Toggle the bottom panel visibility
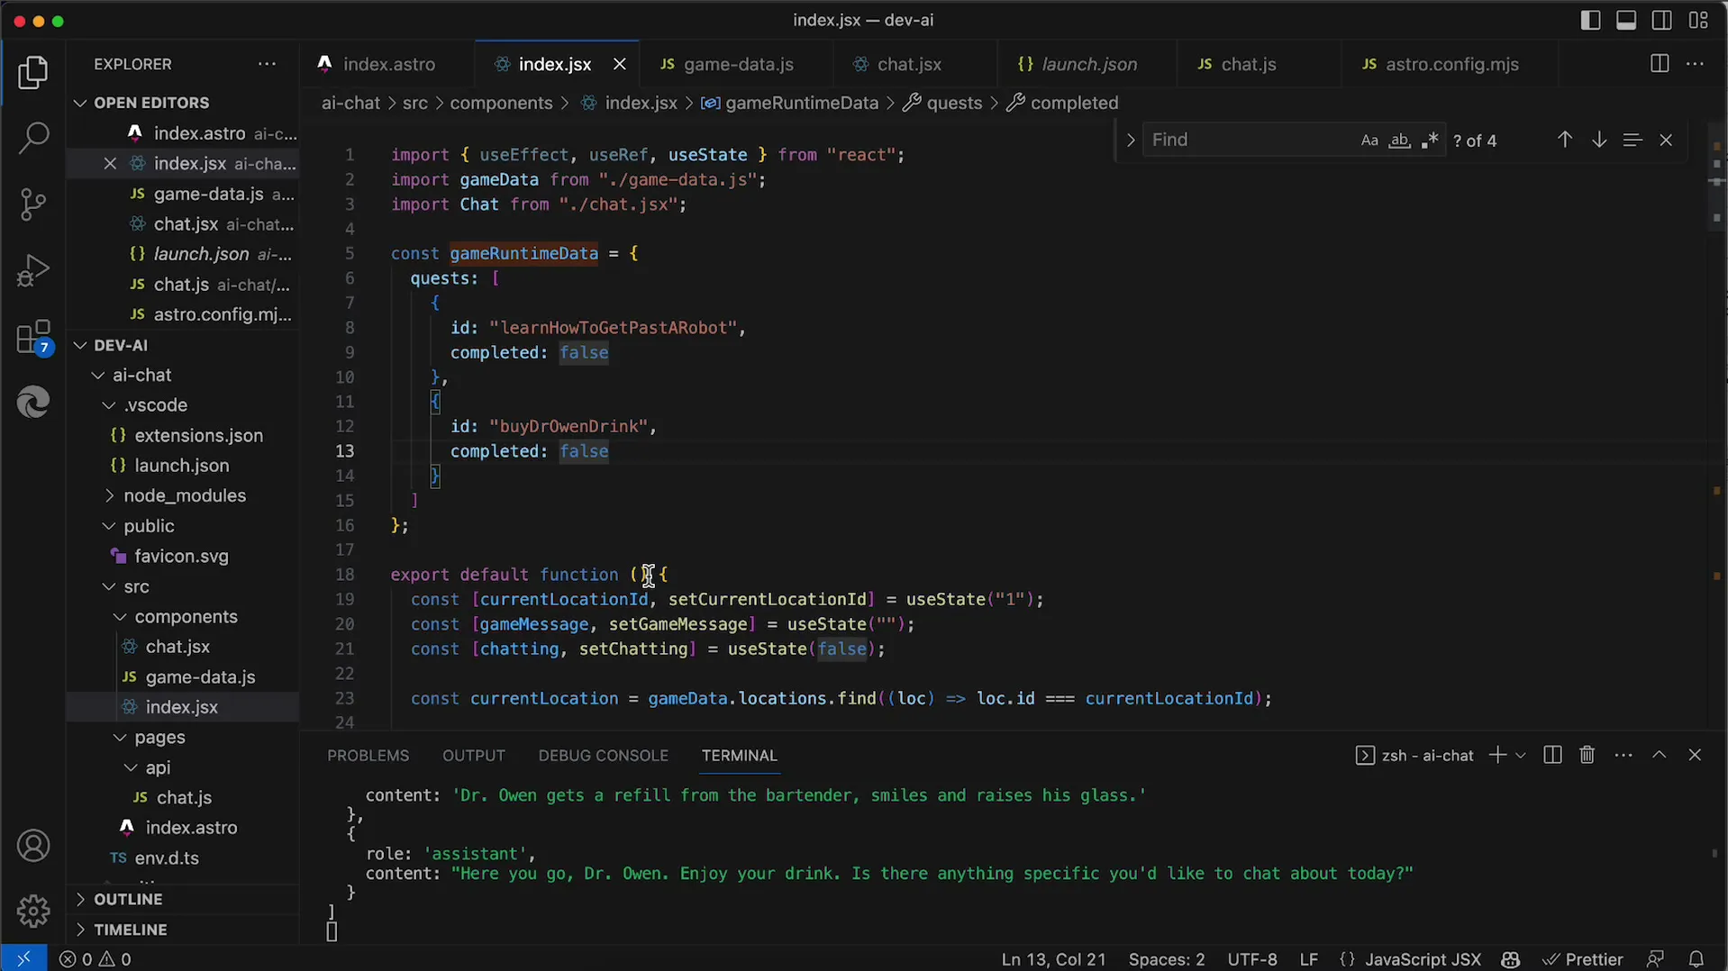The height and width of the screenshot is (971, 1728). pos(1626,20)
